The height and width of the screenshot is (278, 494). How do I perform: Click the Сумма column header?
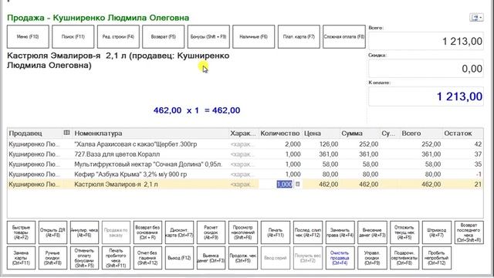coord(360,133)
